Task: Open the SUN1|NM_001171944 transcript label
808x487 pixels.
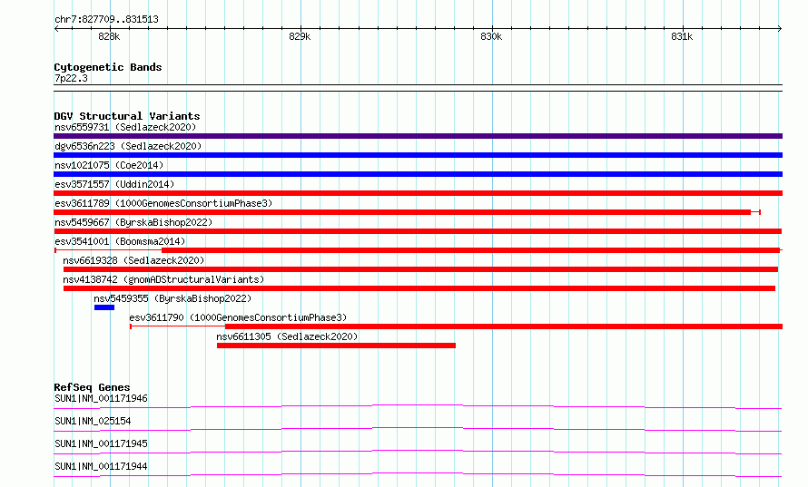Action: [101, 466]
